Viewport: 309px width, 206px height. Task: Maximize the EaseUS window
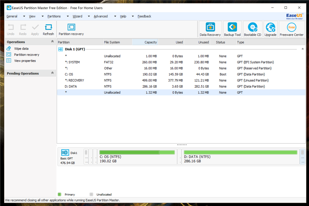[x=286, y=8]
